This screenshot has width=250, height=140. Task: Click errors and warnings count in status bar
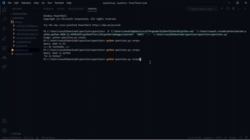tap(29, 138)
